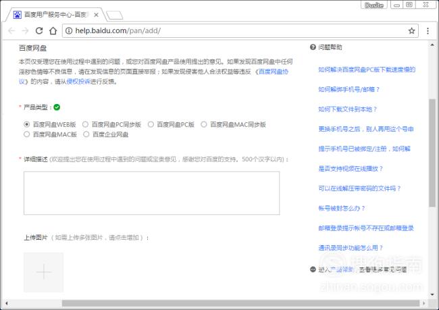The height and width of the screenshot is (310, 439).
Task: Click the 详细描述 text area
Action: pyautogui.click(x=151, y=193)
